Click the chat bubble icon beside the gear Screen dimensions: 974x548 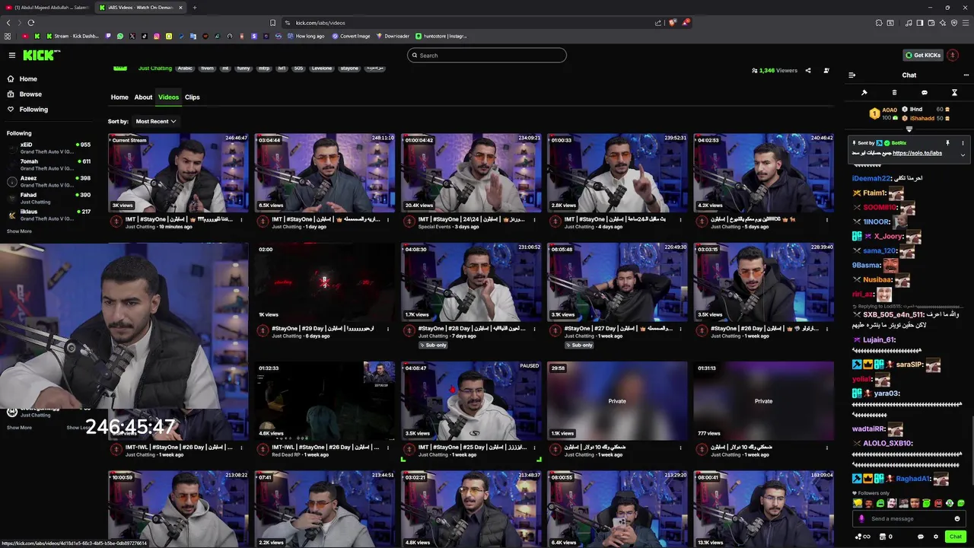pos(921,537)
